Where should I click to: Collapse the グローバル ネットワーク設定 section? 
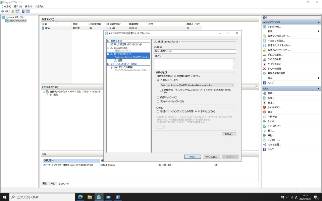point(108,64)
